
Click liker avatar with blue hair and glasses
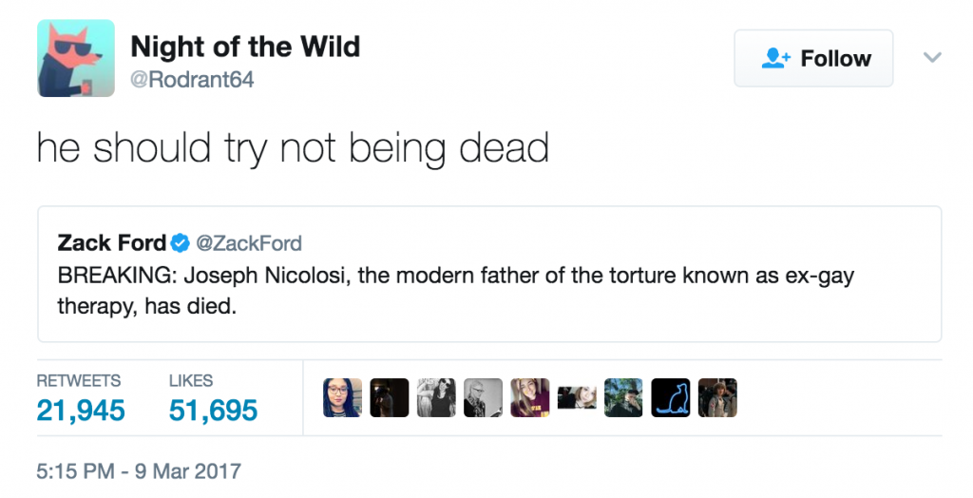(x=343, y=398)
